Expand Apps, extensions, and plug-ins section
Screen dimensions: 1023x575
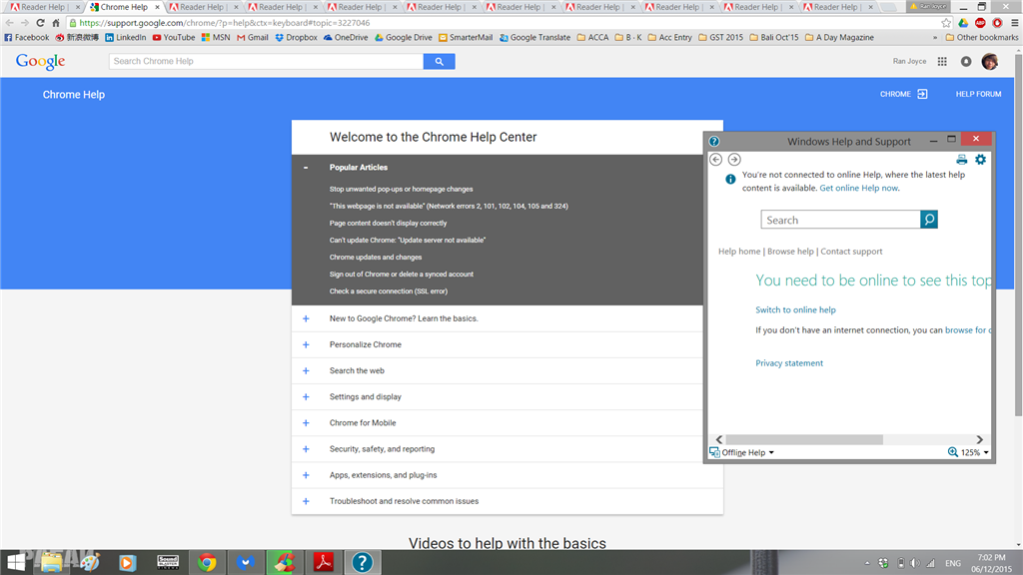tap(306, 475)
